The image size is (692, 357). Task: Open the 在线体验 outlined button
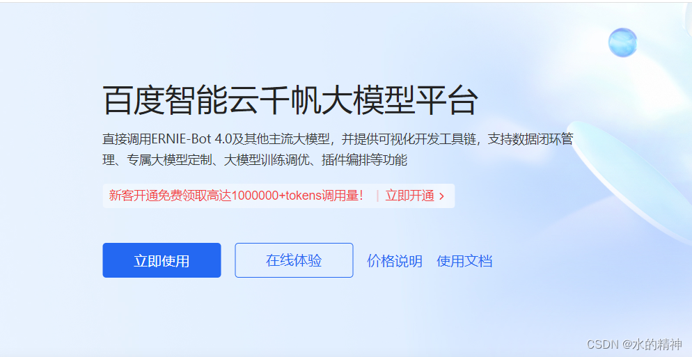(294, 260)
